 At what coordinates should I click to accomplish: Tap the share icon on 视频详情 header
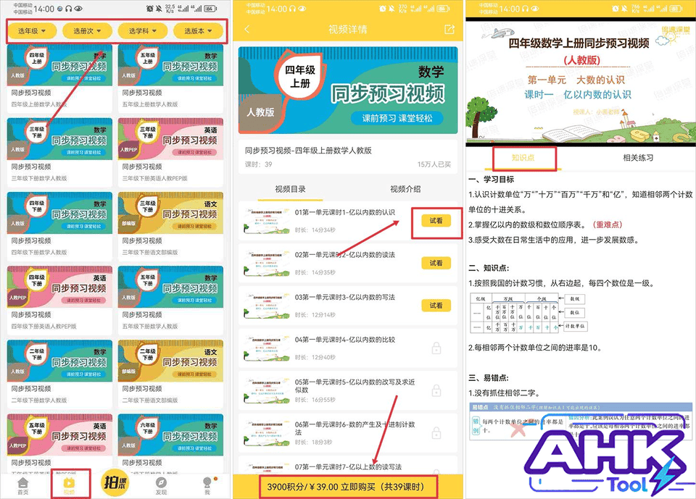point(449,29)
